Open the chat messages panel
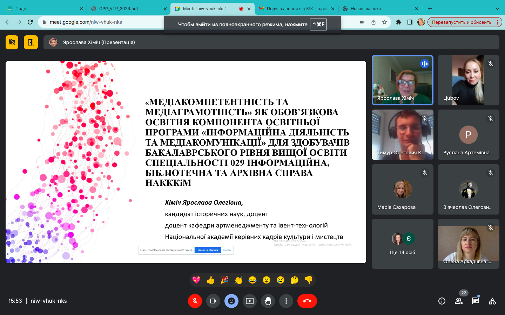Image resolution: width=505 pixels, height=315 pixels. click(476, 301)
